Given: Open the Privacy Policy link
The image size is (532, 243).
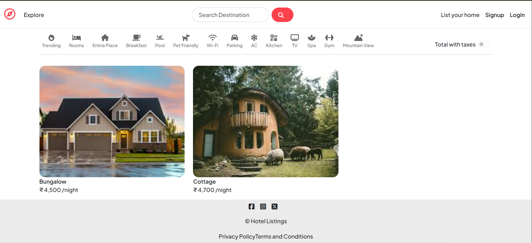Looking at the screenshot, I should pyautogui.click(x=237, y=237).
